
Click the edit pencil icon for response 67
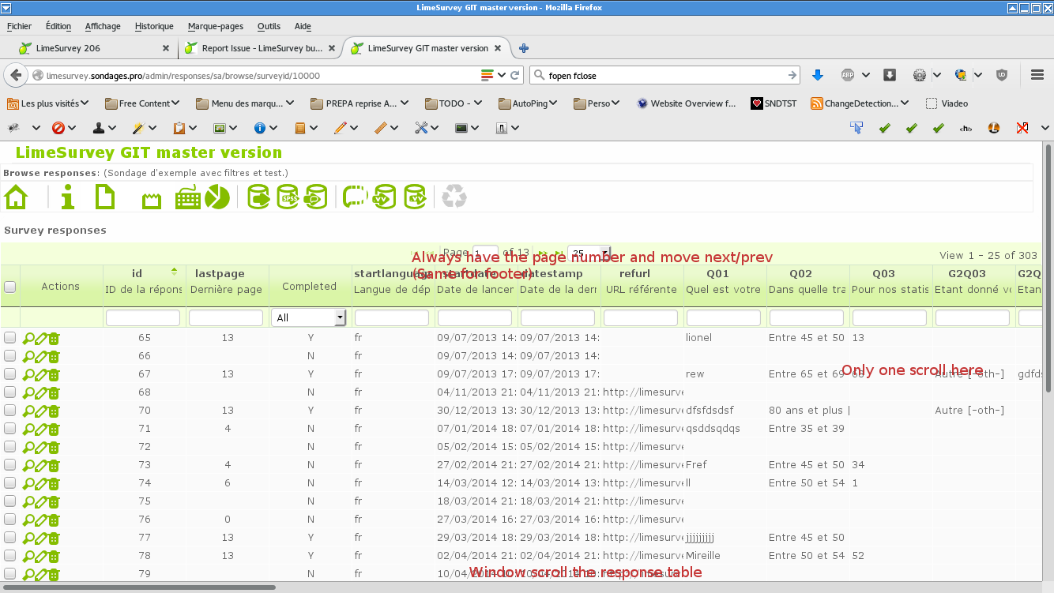click(41, 375)
